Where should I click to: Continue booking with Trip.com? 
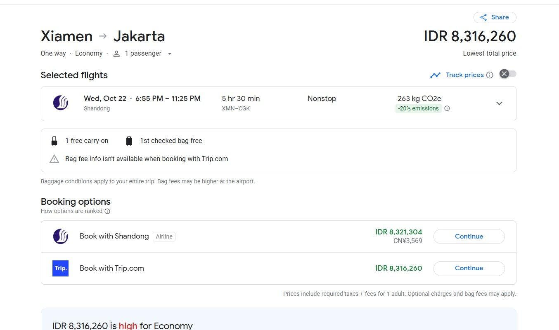[469, 268]
